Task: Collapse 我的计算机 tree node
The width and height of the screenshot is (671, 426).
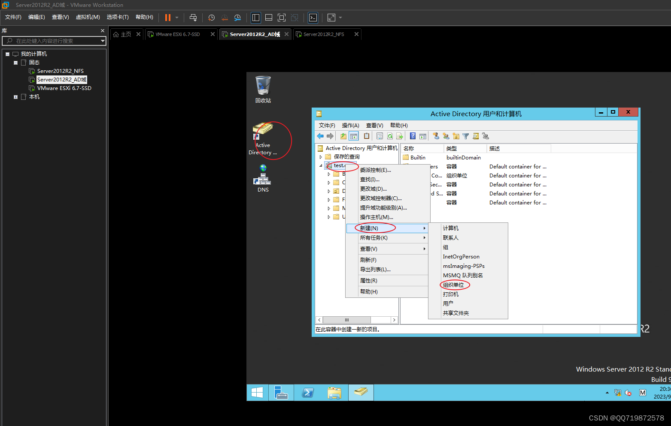Action: 7,54
